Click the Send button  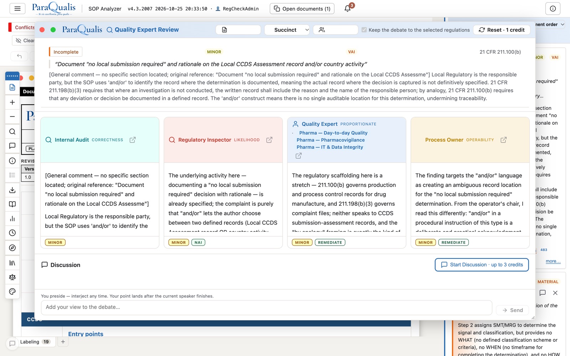[513, 310]
